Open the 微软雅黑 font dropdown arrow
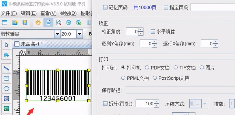235x115 pixels. coord(57,34)
